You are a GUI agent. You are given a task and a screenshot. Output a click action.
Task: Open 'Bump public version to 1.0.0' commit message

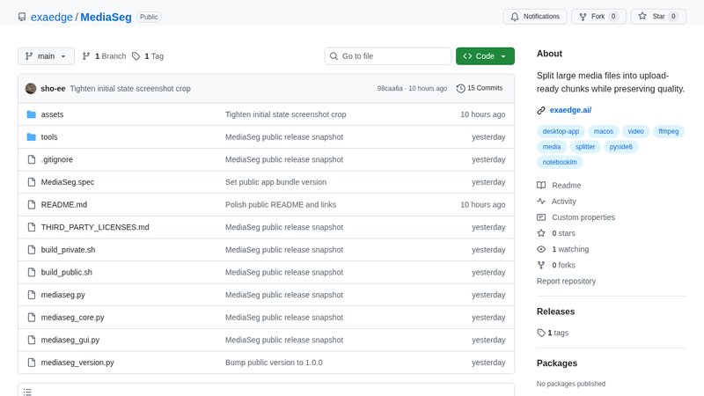[x=274, y=363]
